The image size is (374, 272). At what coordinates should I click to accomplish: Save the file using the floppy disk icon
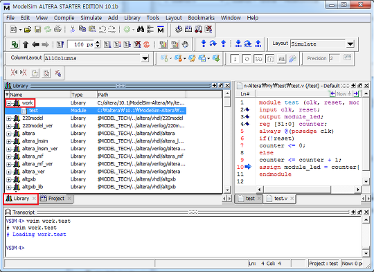pyautogui.click(x=37, y=30)
